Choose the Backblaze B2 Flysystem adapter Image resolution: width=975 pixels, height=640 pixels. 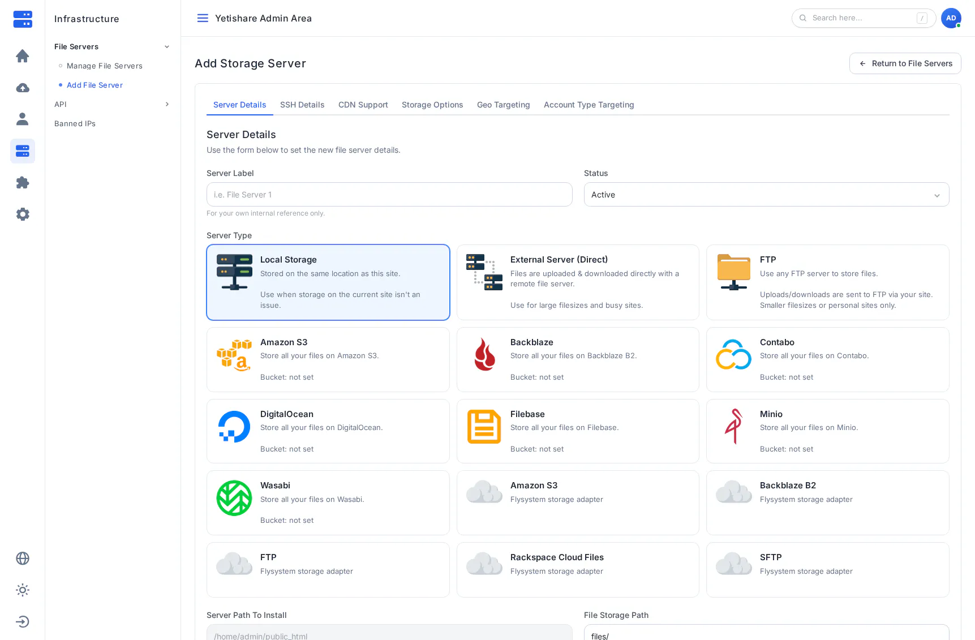[x=827, y=502]
